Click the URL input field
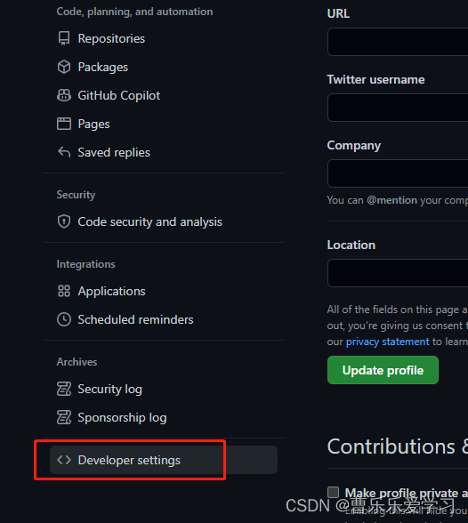Viewport: 468px width, 523px height. coord(398,42)
